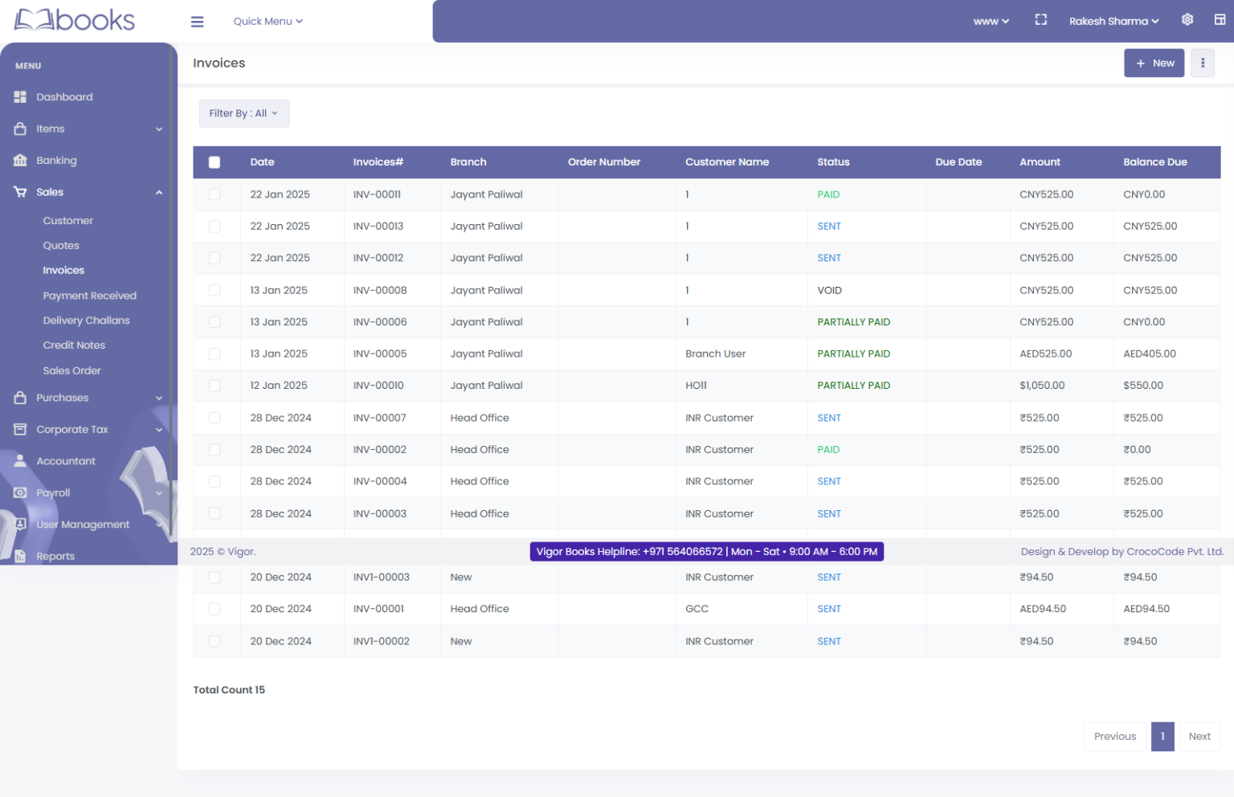Open Customer under Sales menu

pos(68,221)
